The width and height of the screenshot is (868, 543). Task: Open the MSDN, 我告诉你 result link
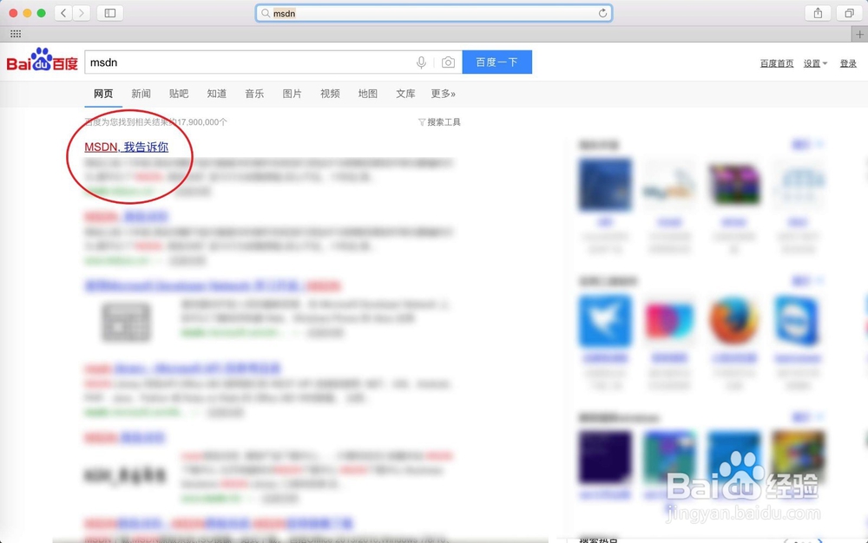[126, 147]
